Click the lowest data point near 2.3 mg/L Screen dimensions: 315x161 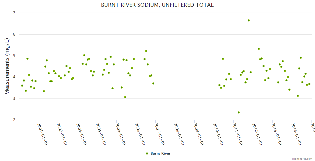coord(239,112)
